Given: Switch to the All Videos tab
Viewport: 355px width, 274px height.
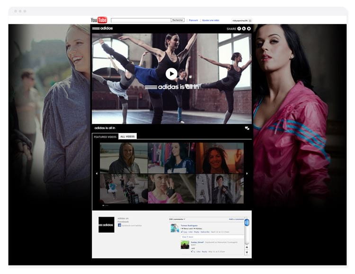Looking at the screenshot, I should pyautogui.click(x=127, y=137).
